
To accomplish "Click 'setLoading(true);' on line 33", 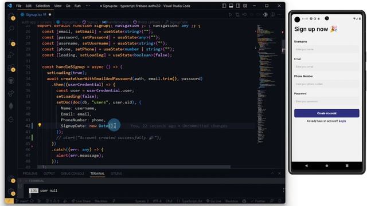I will (67, 73).
